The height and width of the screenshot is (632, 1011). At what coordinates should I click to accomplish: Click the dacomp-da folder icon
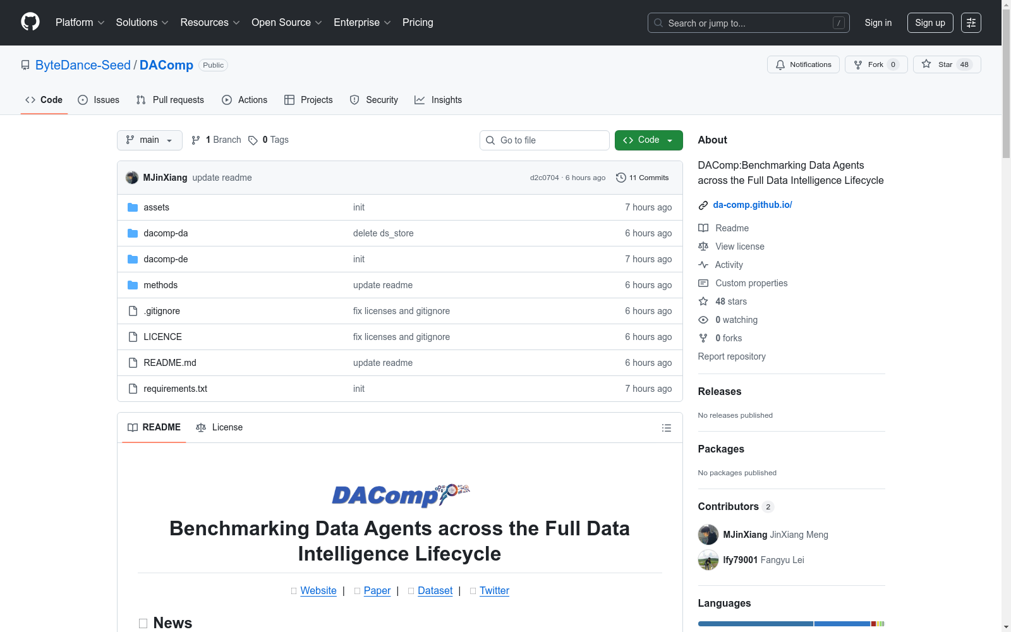[x=133, y=233]
